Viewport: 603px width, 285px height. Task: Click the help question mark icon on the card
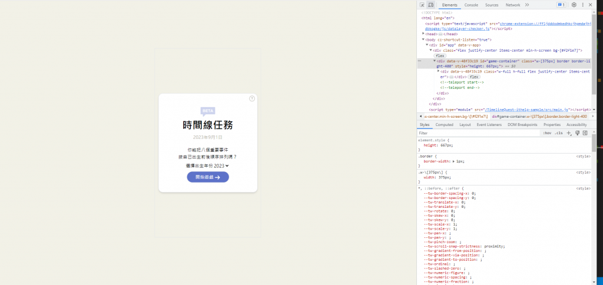coord(252,98)
